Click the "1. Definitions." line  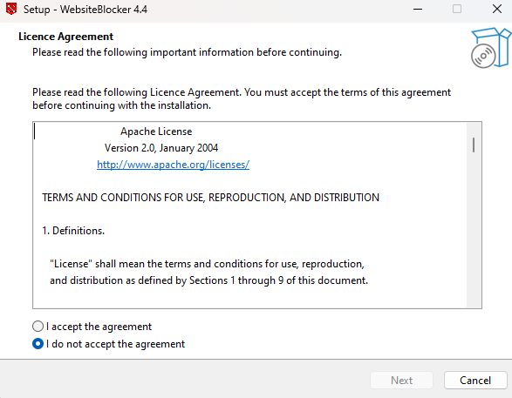[x=73, y=231]
